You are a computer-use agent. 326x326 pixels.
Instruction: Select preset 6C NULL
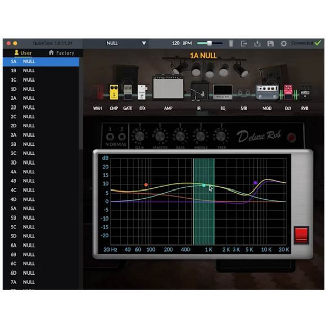tap(41, 264)
